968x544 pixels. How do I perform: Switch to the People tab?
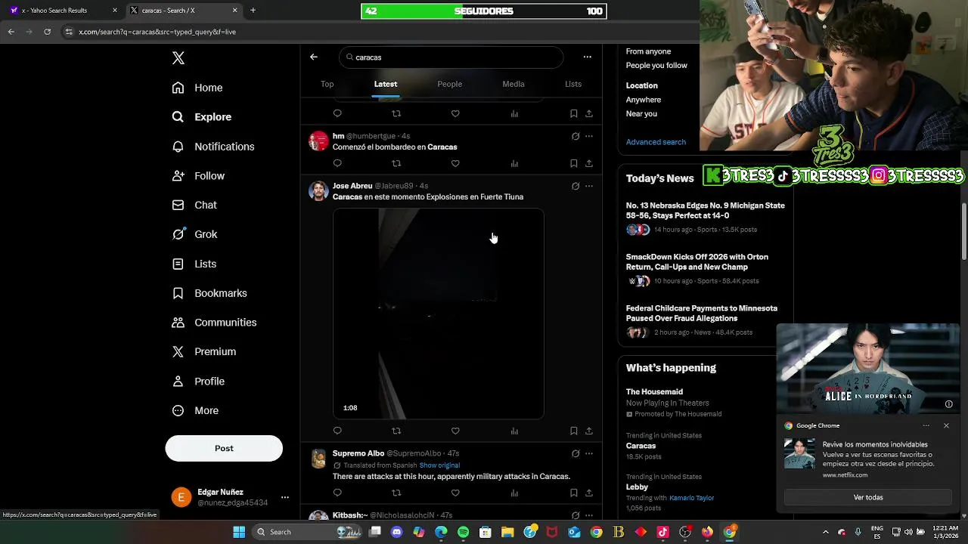point(450,84)
